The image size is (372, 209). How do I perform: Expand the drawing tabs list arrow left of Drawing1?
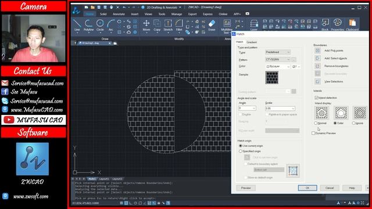tap(75, 43)
